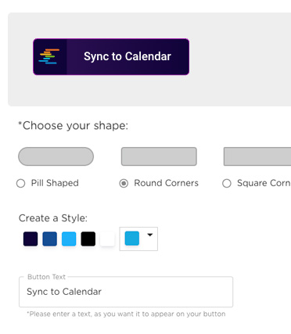
Task: Pick the medium blue style swatch
Action: 50,239
